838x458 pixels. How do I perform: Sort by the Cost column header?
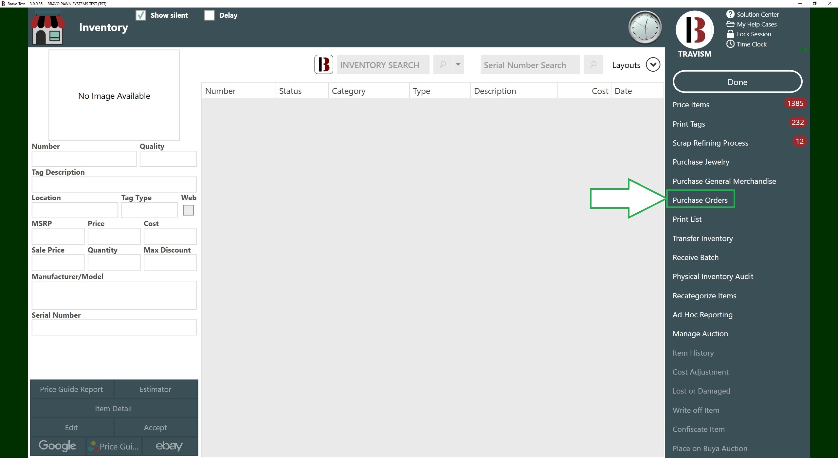584,91
